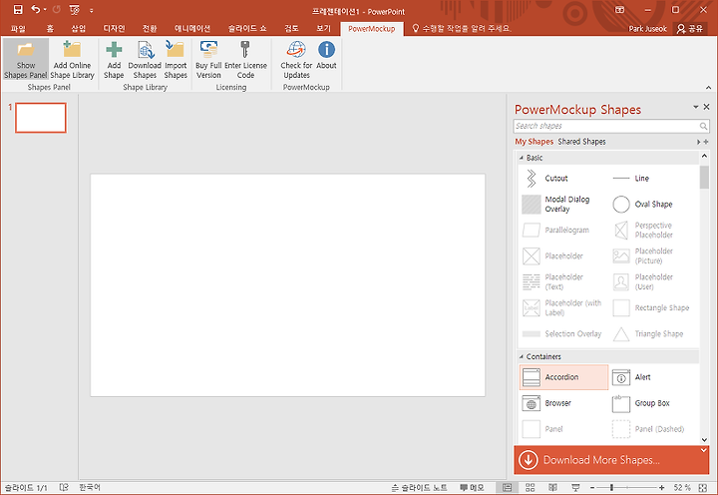Open the shapes panel options dropdown arrow
Screen dimensions: 718x495
coord(696,107)
